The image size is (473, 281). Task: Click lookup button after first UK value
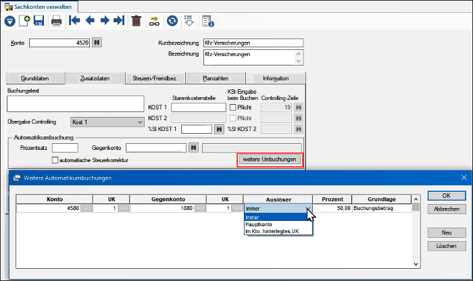coord(124,208)
